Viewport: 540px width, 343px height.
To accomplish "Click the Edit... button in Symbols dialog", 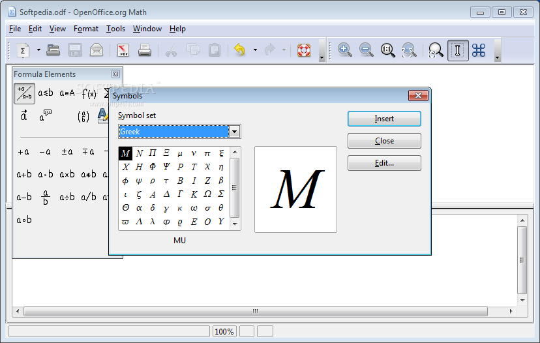I will (384, 163).
